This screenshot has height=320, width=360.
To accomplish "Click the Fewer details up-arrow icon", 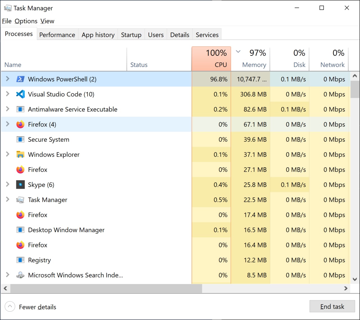I will pos(10,307).
